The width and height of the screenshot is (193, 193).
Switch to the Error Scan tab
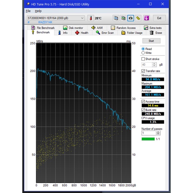coord(105,32)
